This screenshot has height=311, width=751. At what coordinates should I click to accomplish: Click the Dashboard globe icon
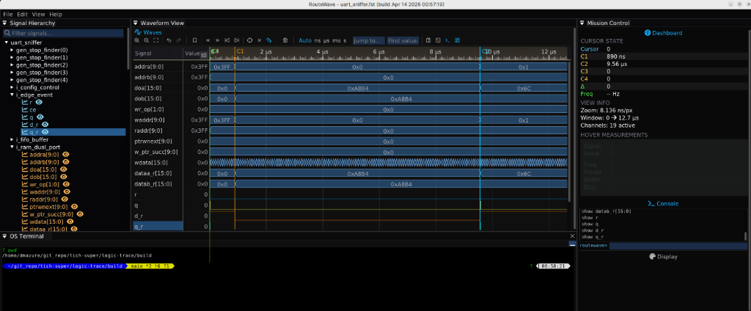click(648, 33)
